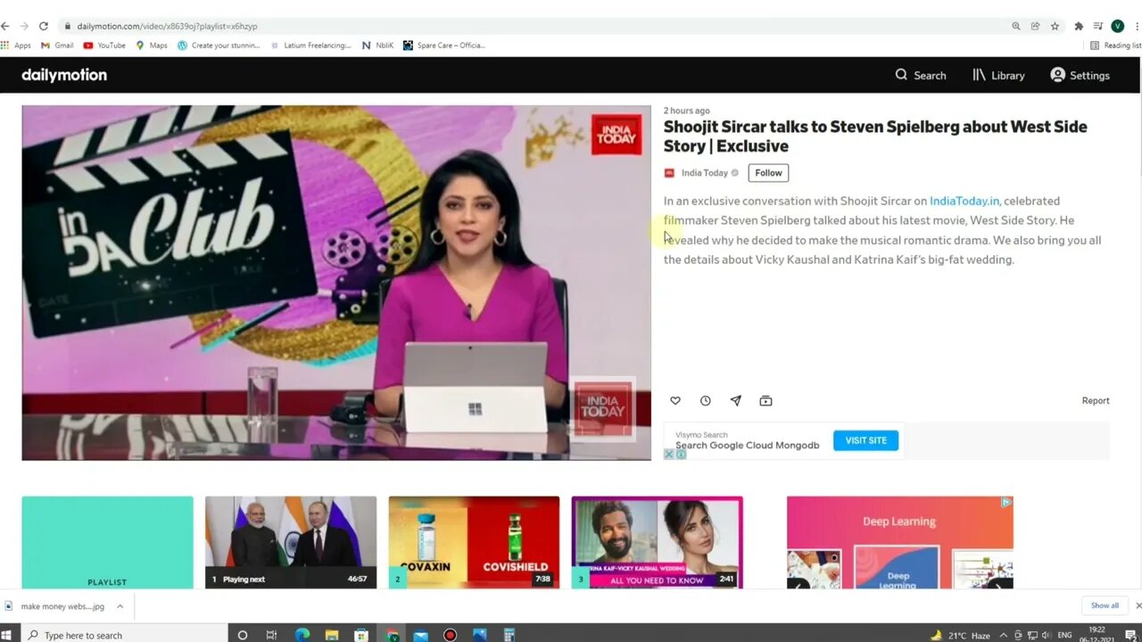Close the downloads bar
This screenshot has height=642, width=1142.
1138,605
